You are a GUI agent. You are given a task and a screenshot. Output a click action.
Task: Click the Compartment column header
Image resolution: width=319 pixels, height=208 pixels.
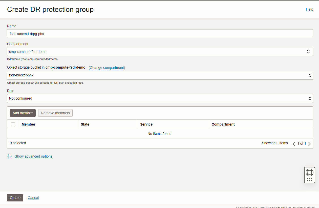223,124
